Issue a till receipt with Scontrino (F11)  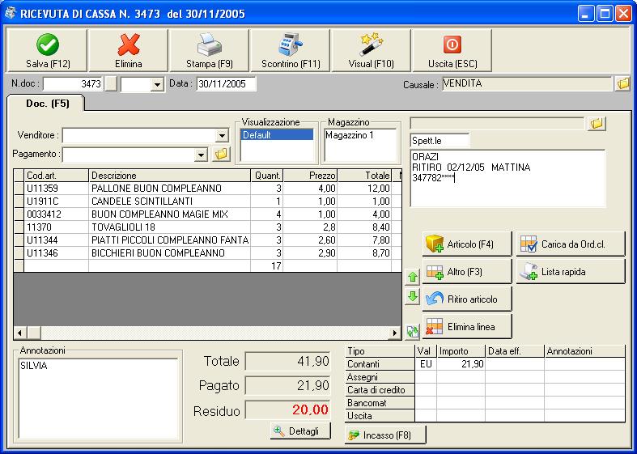[x=291, y=50]
